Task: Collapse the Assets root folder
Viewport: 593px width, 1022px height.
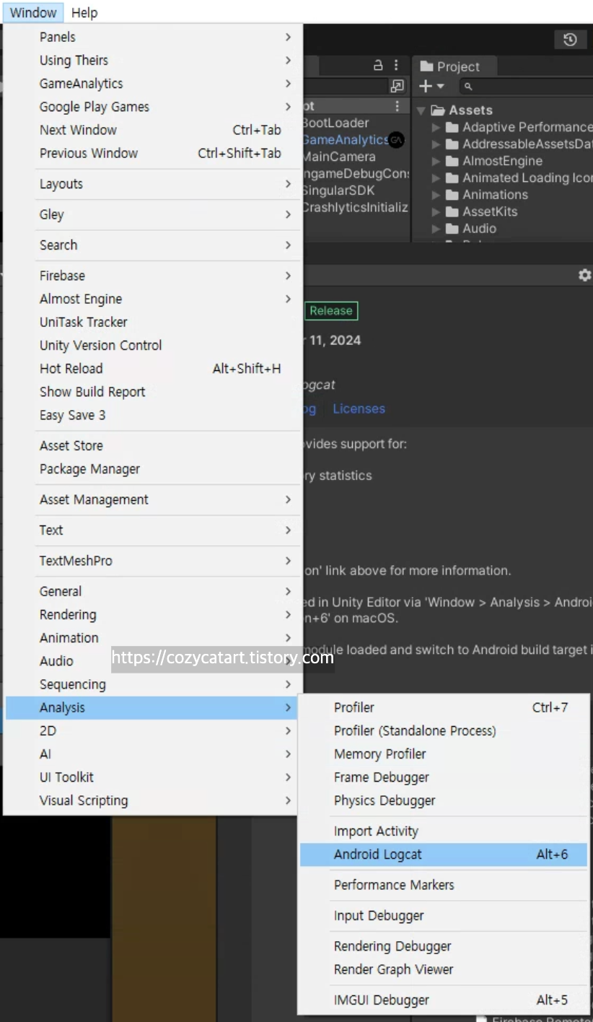Action: (421, 110)
